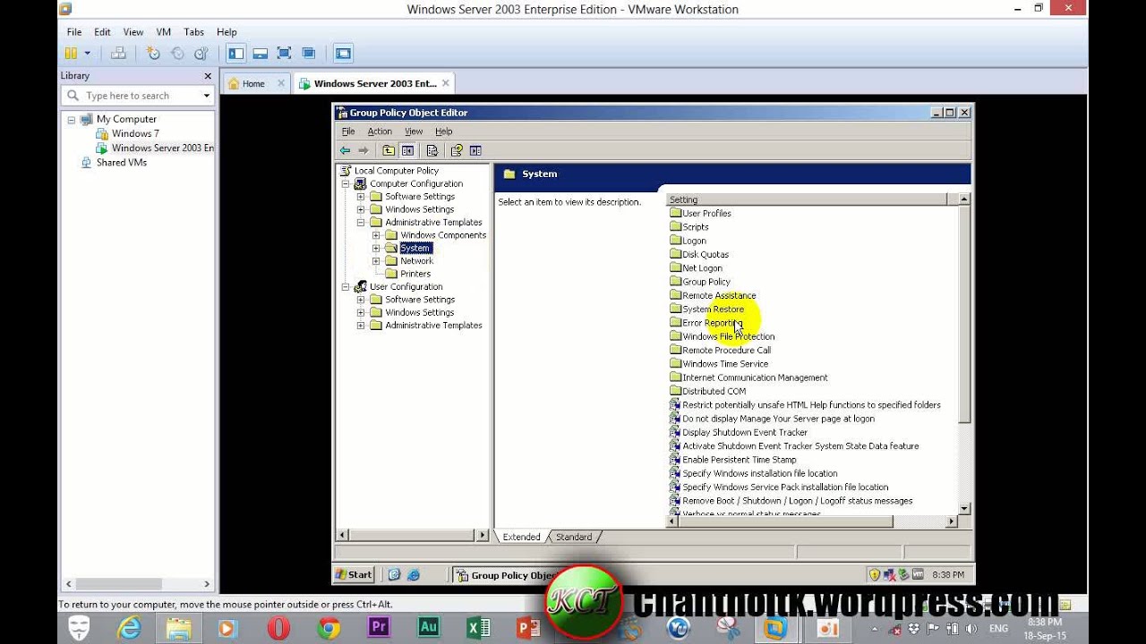Click the Start button in Server 2003
The height and width of the screenshot is (644, 1146).
(354, 575)
